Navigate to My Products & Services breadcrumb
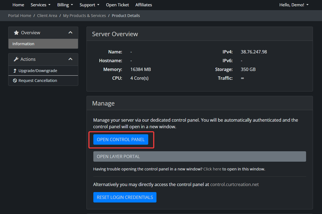Image resolution: width=322 pixels, height=214 pixels. tap(84, 16)
